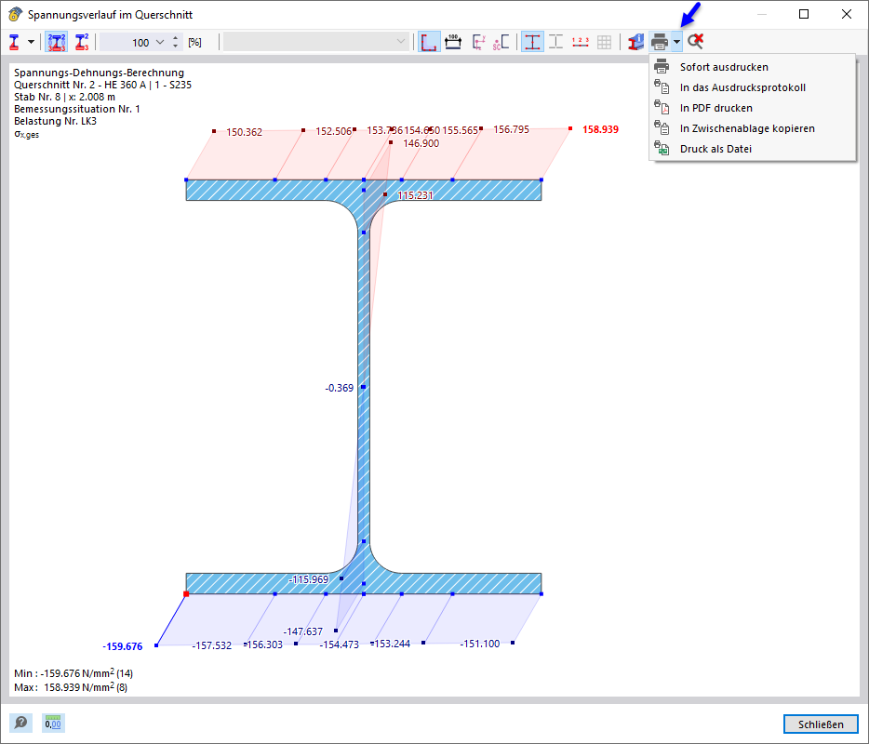The height and width of the screenshot is (744, 869).
Task: Click the Querschnitt Nr. 2 - HE 360 A description line
Action: pyautogui.click(x=102, y=85)
